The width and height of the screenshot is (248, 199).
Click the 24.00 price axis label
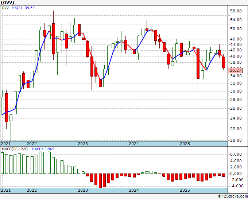click(236, 118)
